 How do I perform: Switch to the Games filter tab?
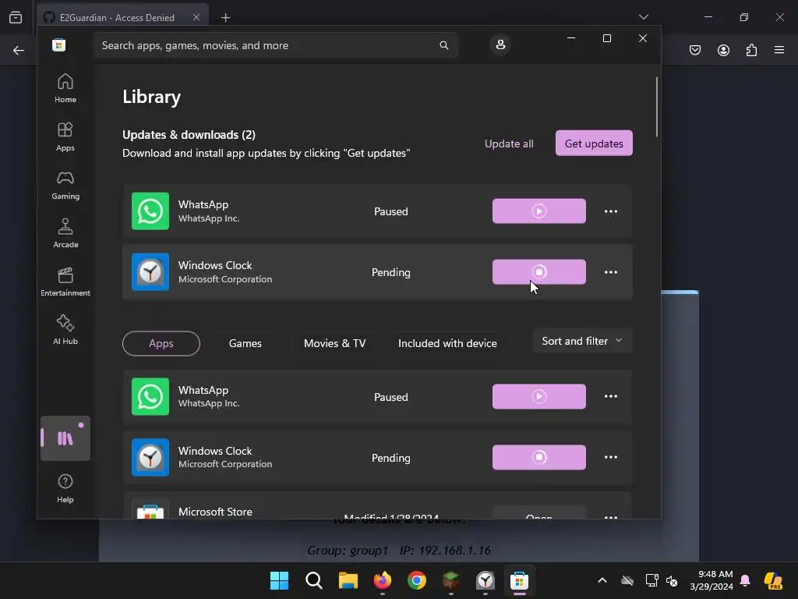click(245, 343)
